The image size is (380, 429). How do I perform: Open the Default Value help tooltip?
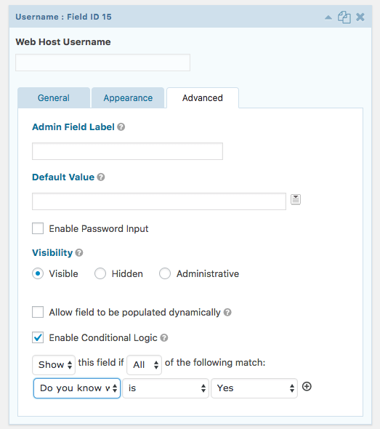pos(101,177)
